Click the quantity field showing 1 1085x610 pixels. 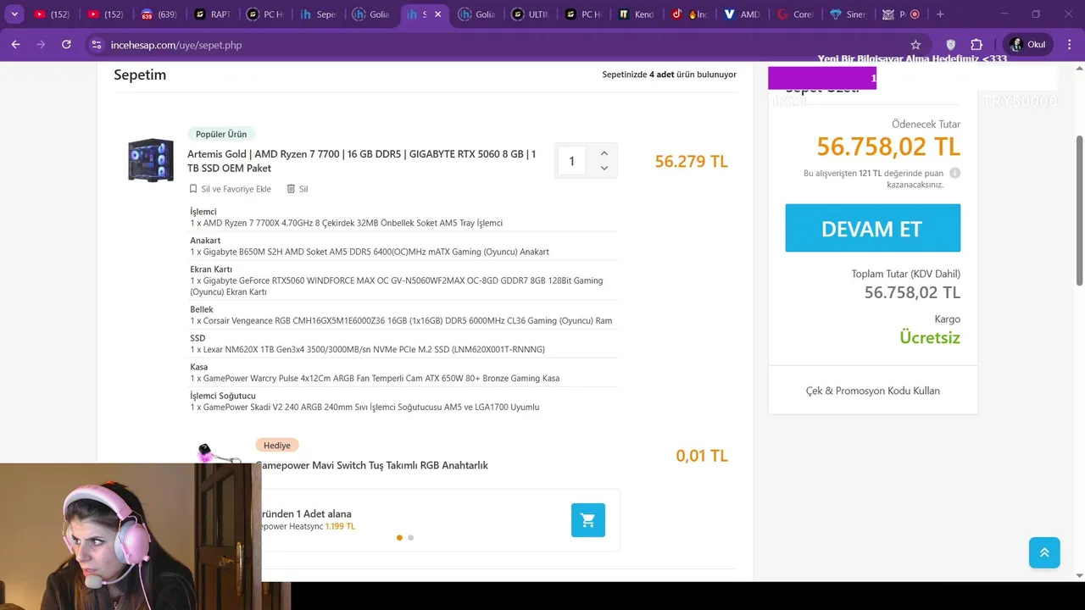571,161
